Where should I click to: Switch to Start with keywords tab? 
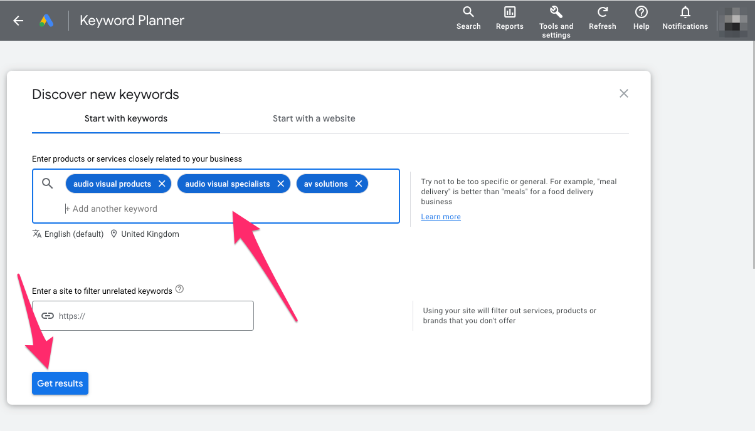(x=126, y=118)
